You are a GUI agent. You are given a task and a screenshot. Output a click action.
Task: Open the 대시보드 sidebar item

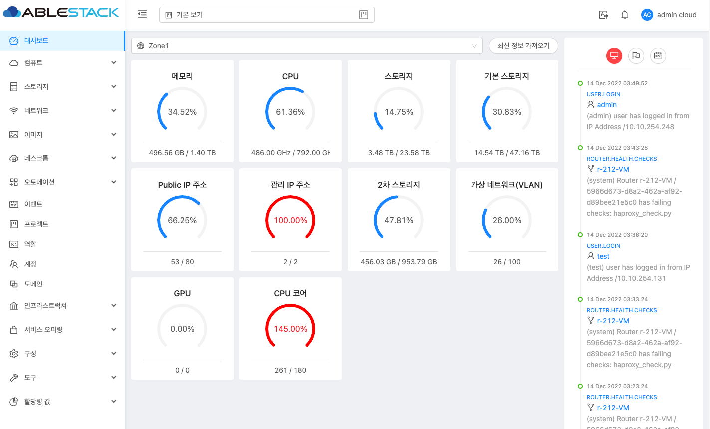[x=36, y=41]
